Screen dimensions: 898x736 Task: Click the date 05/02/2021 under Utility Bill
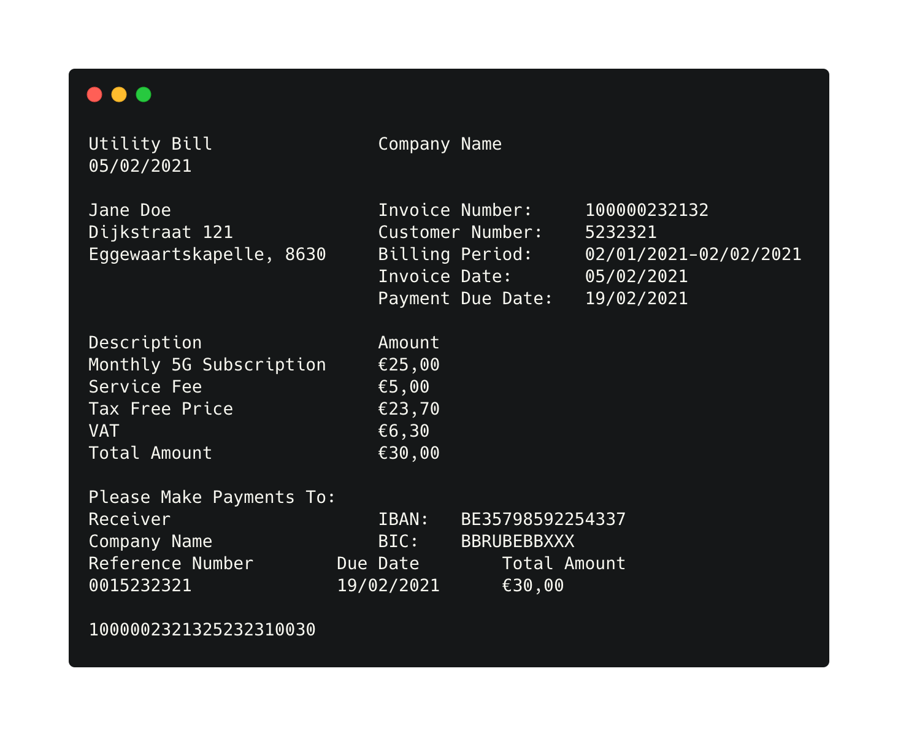coord(140,166)
